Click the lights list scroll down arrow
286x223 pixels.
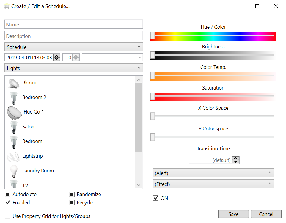pyautogui.click(x=139, y=185)
